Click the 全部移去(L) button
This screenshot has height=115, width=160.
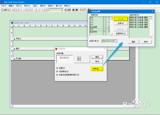pos(121,33)
